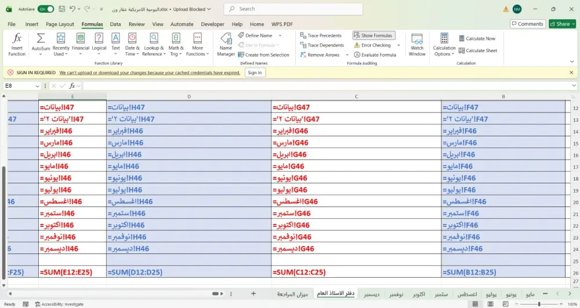Select column D header

[188, 96]
